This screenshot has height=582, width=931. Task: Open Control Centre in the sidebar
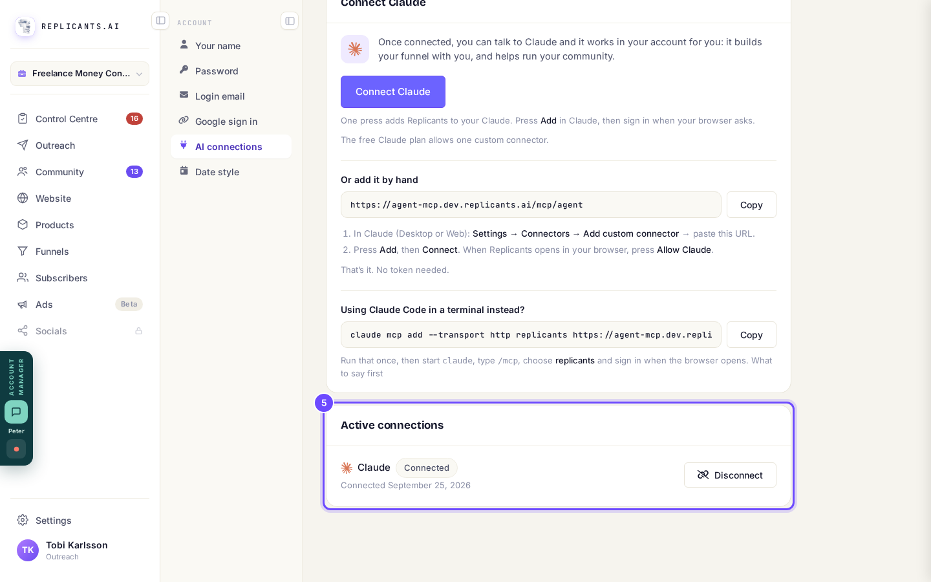[x=80, y=119]
